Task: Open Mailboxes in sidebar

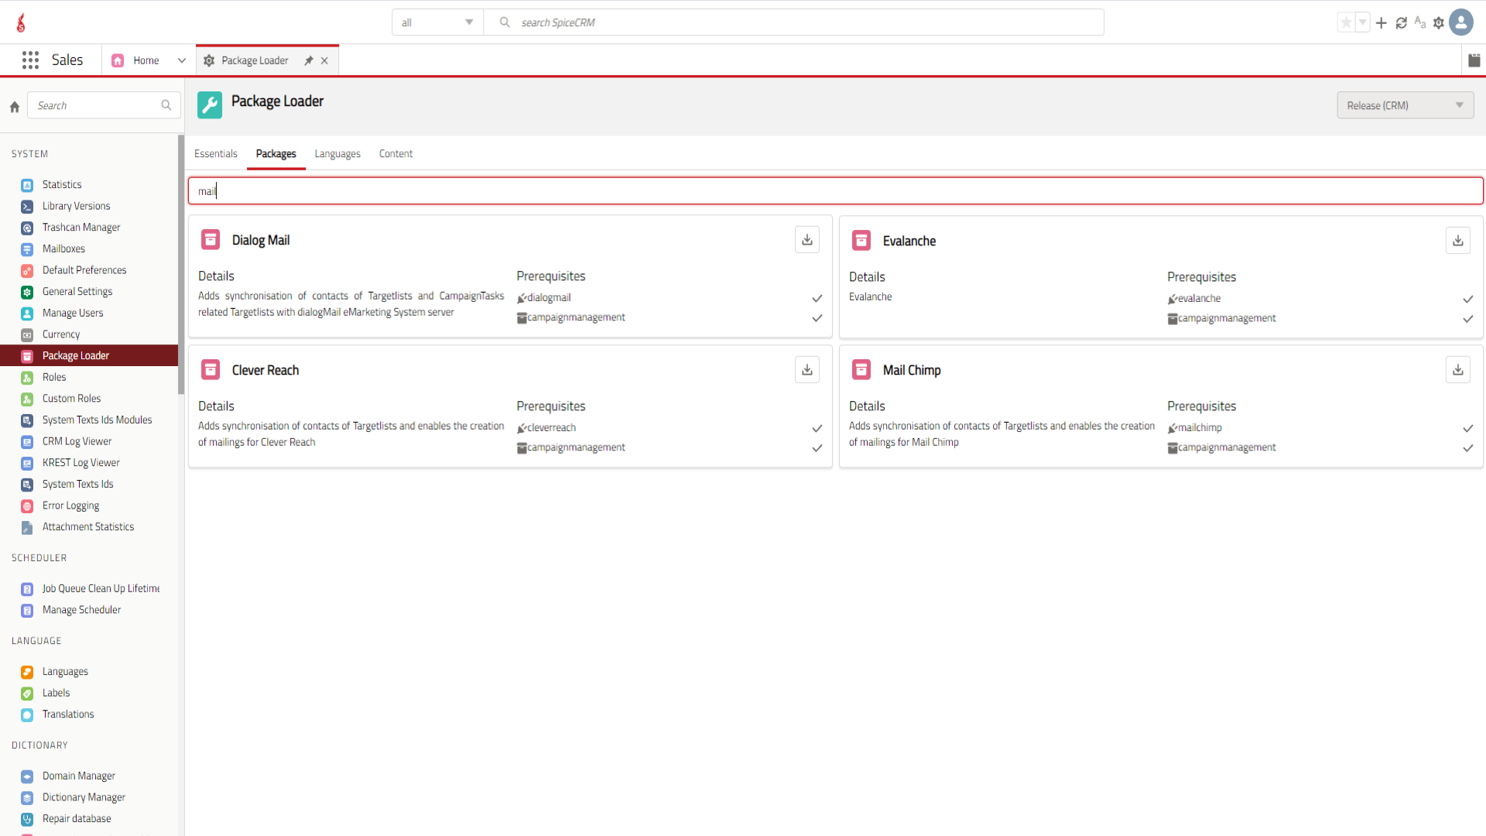Action: pyautogui.click(x=63, y=249)
